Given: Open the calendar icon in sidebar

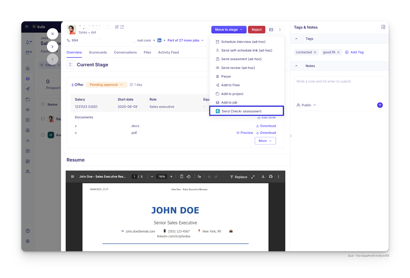Looking at the screenshot, I should [x=28, y=53].
